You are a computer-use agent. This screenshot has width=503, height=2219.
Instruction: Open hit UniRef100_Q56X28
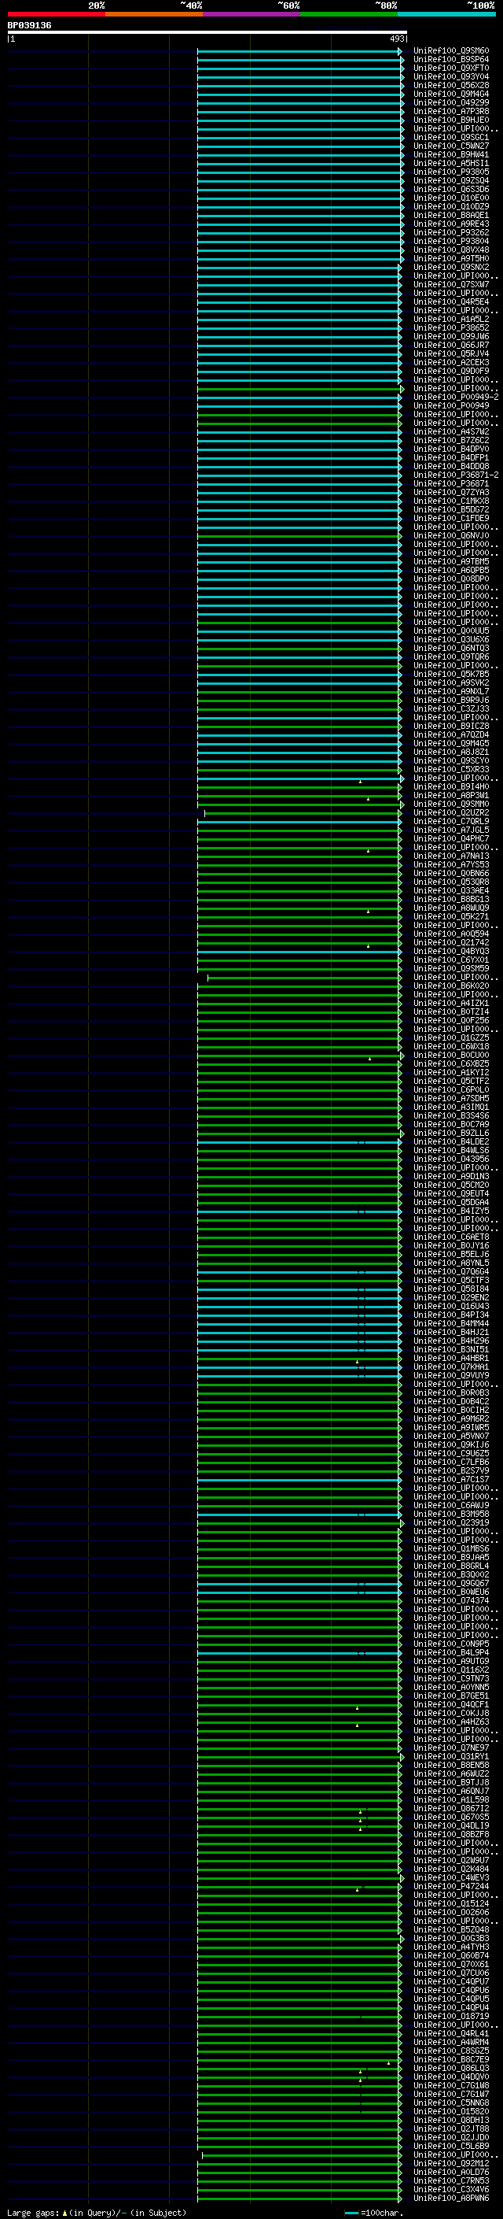tap(450, 85)
